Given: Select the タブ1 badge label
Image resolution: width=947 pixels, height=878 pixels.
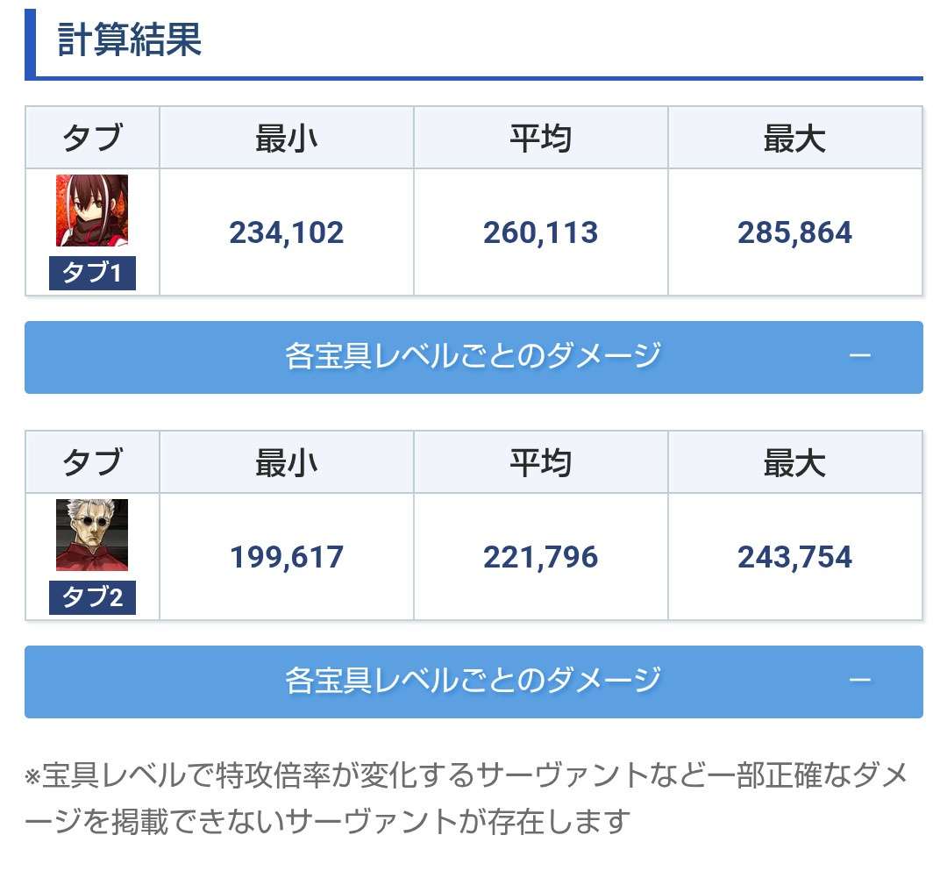Looking at the screenshot, I should point(92,274).
